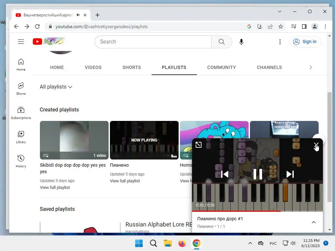This screenshot has height=251, width=335.
Task: Share this page from address bar
Action: [270, 26]
